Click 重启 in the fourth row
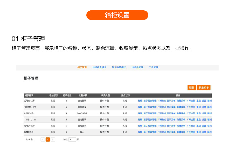234x147 pixels. click(x=199, y=120)
